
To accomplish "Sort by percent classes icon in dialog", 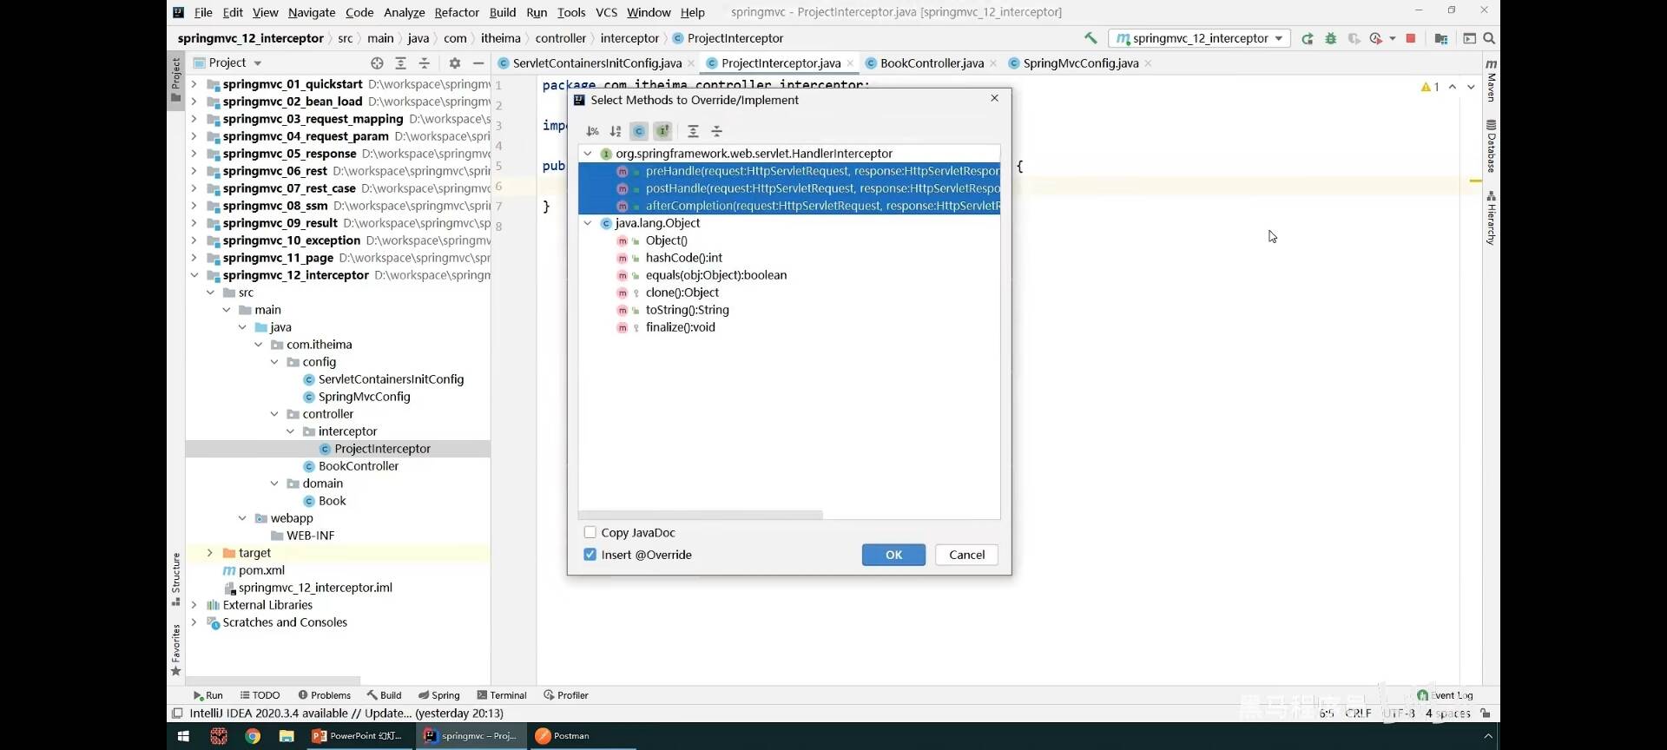I will [x=592, y=131].
